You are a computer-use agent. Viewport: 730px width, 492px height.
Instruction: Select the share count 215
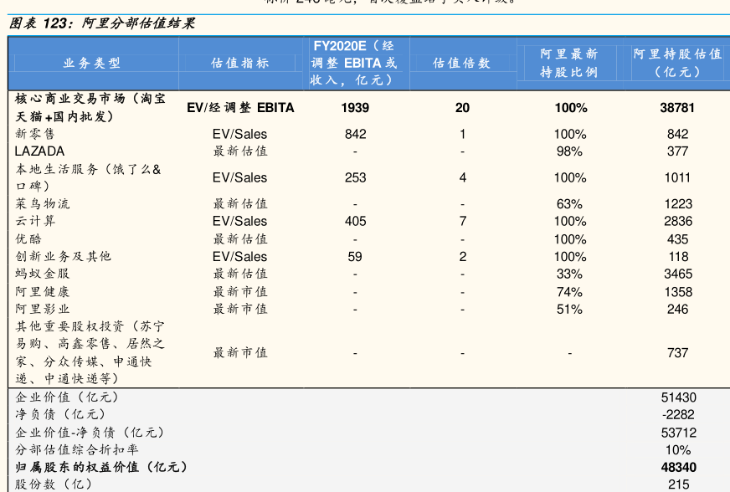678,485
